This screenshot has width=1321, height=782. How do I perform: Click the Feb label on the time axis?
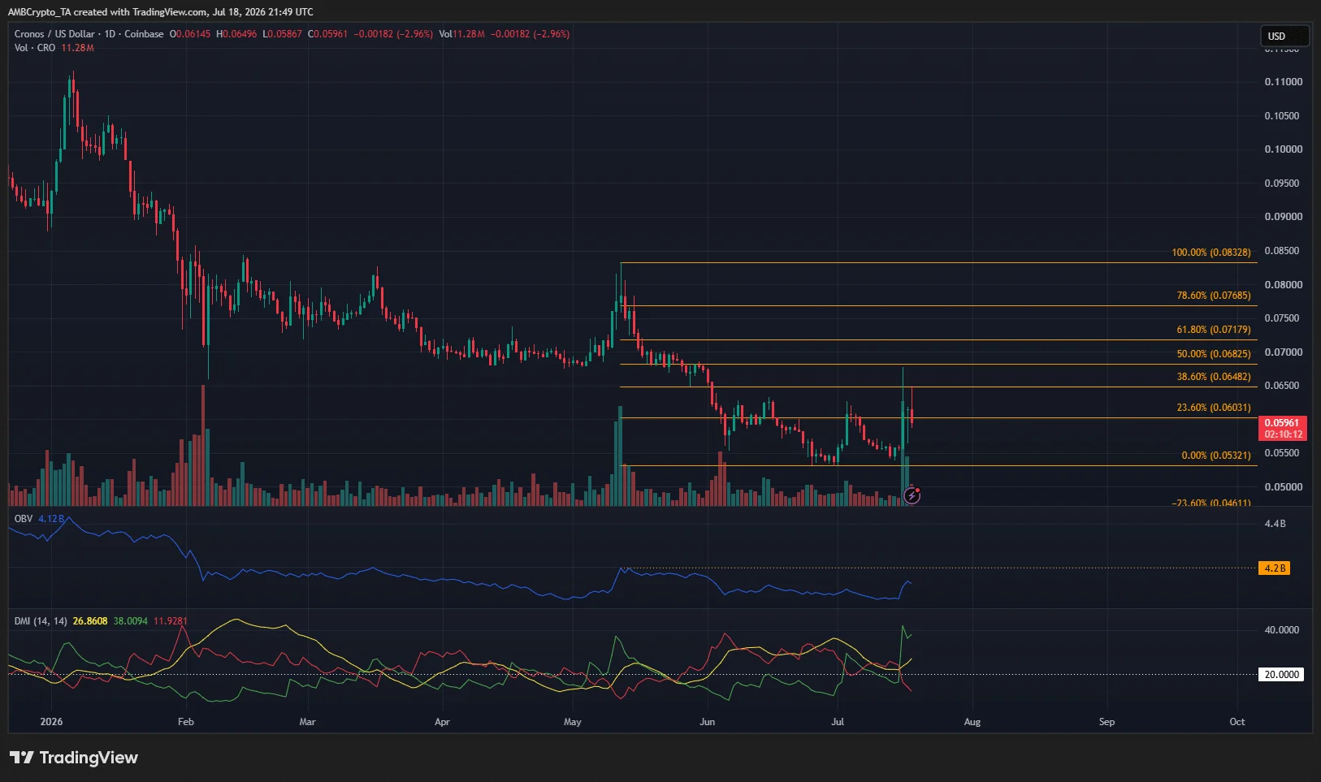(186, 722)
